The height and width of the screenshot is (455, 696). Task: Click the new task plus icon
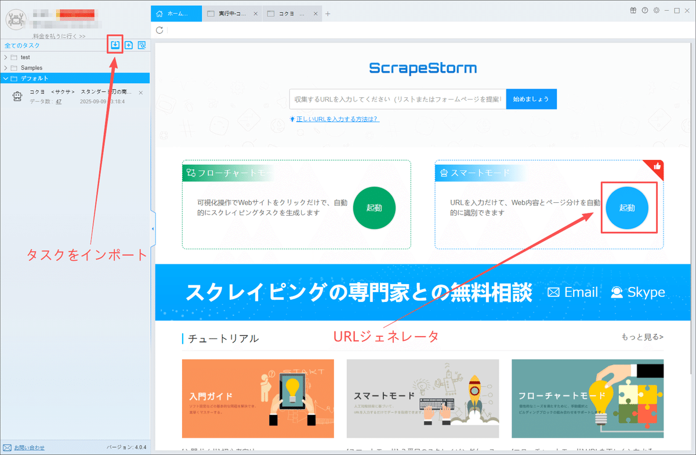tap(129, 45)
